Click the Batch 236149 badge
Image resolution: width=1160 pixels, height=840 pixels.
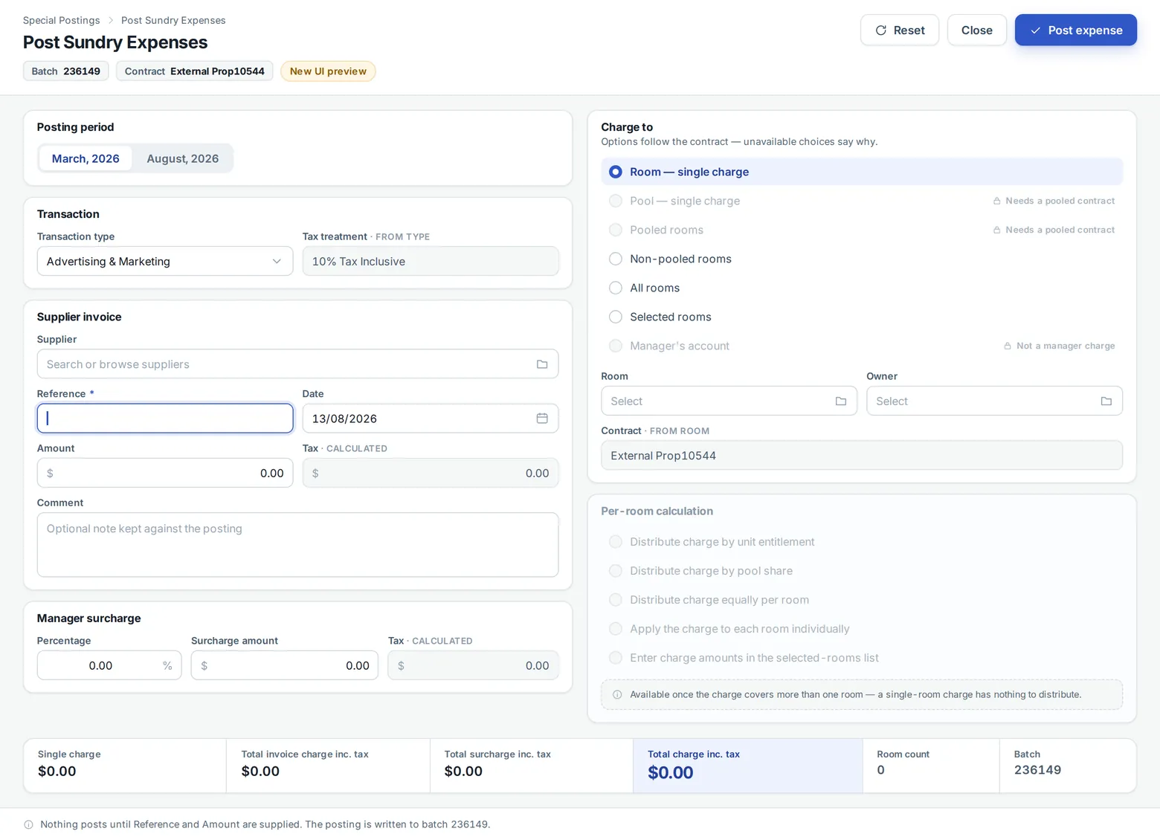coord(66,71)
